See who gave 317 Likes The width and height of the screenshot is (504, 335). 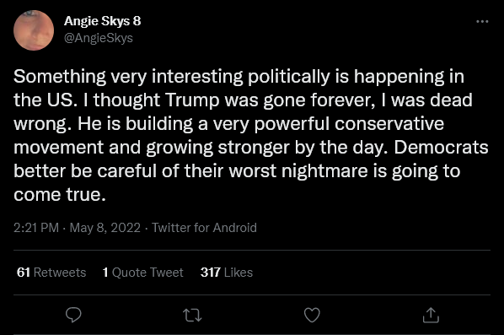(227, 273)
